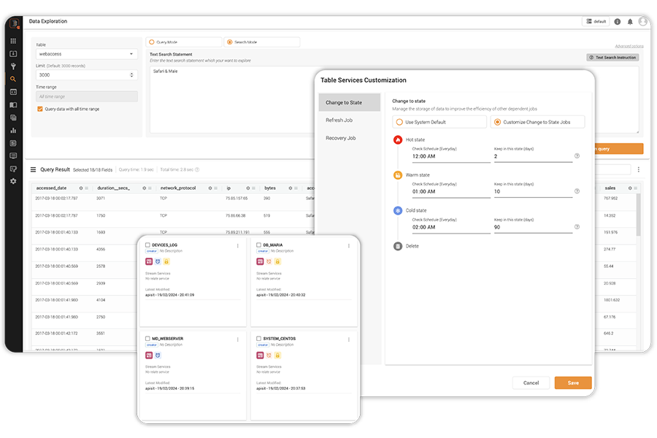Click the lock icon on DEVICES_LOG card
657x438 pixels.
[166, 261]
